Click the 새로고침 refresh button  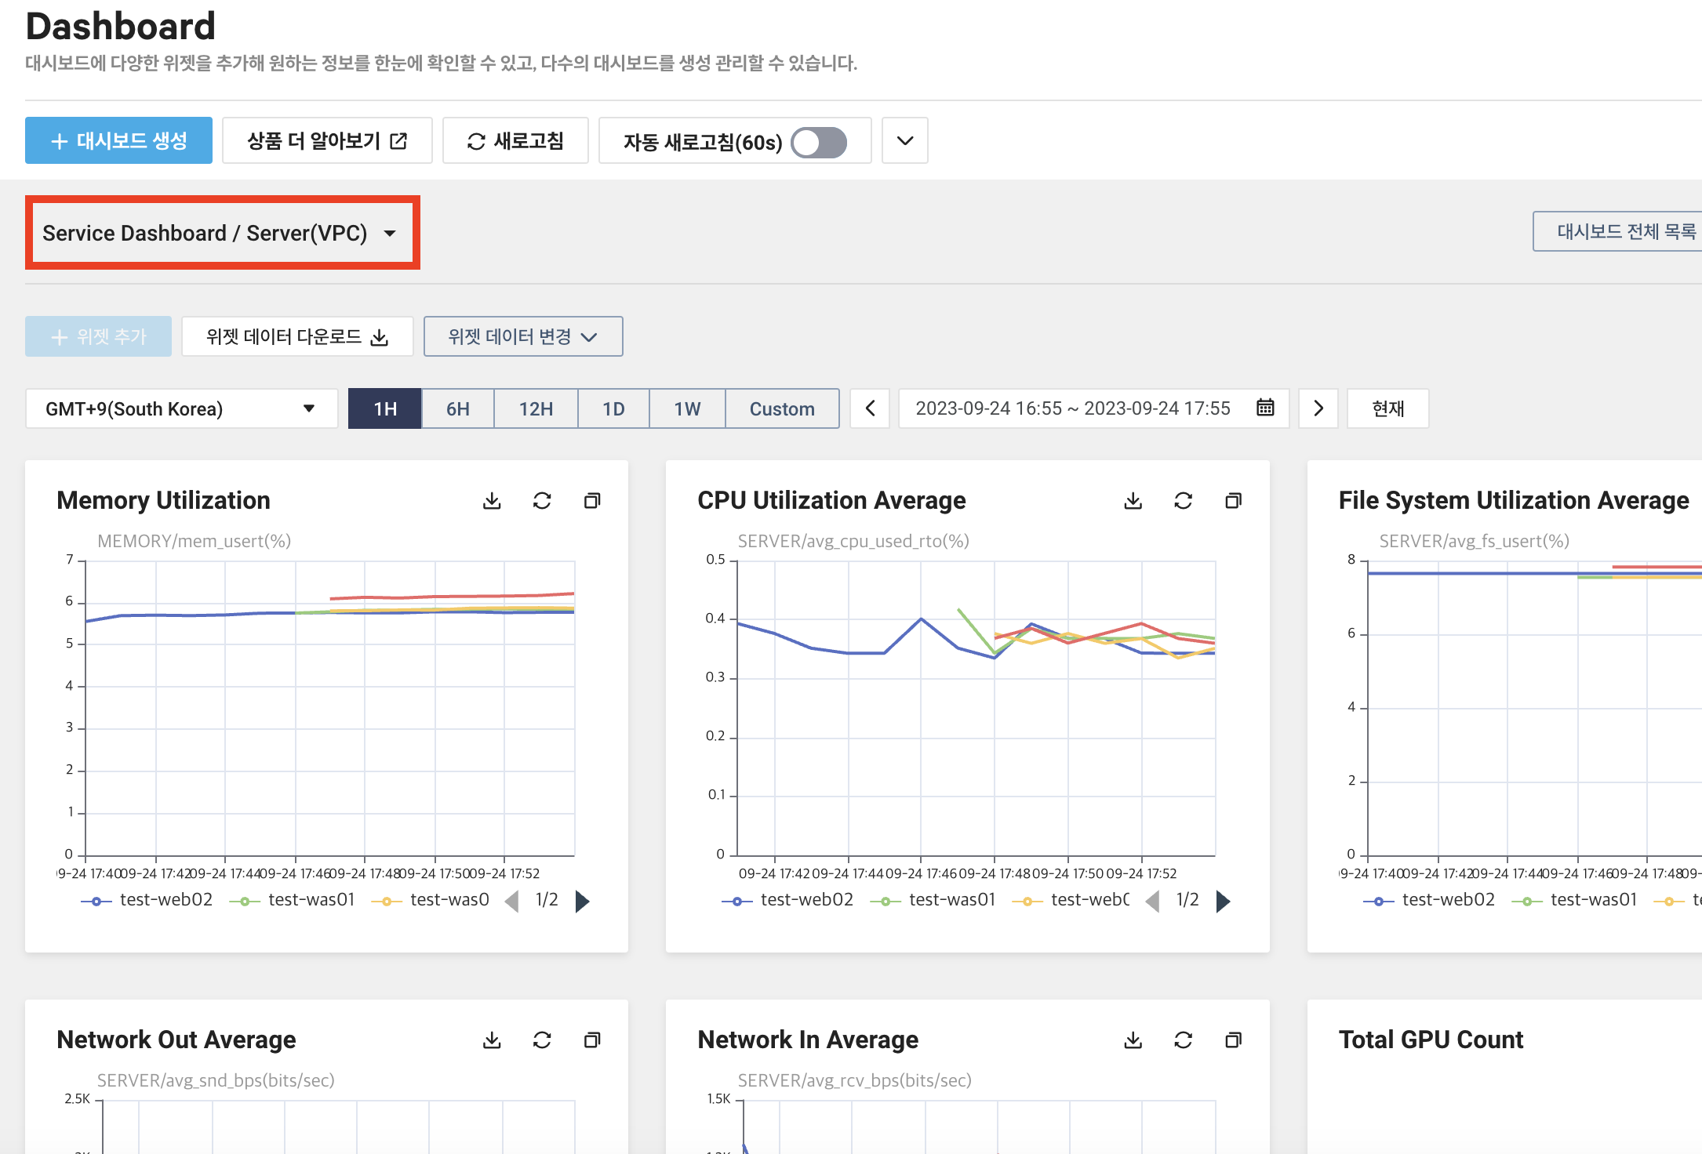coord(515,140)
